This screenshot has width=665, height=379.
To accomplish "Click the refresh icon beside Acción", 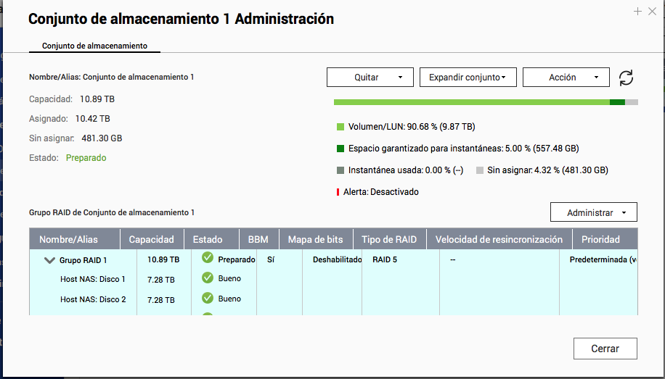I will (626, 78).
